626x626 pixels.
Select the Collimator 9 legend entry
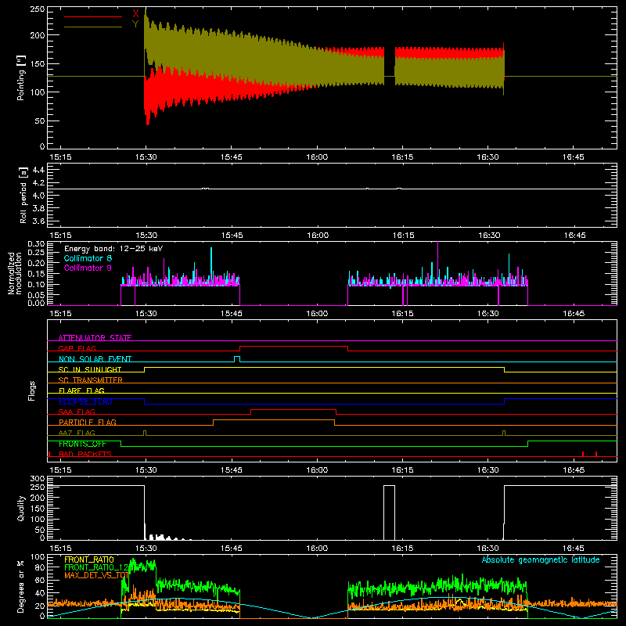(x=88, y=268)
